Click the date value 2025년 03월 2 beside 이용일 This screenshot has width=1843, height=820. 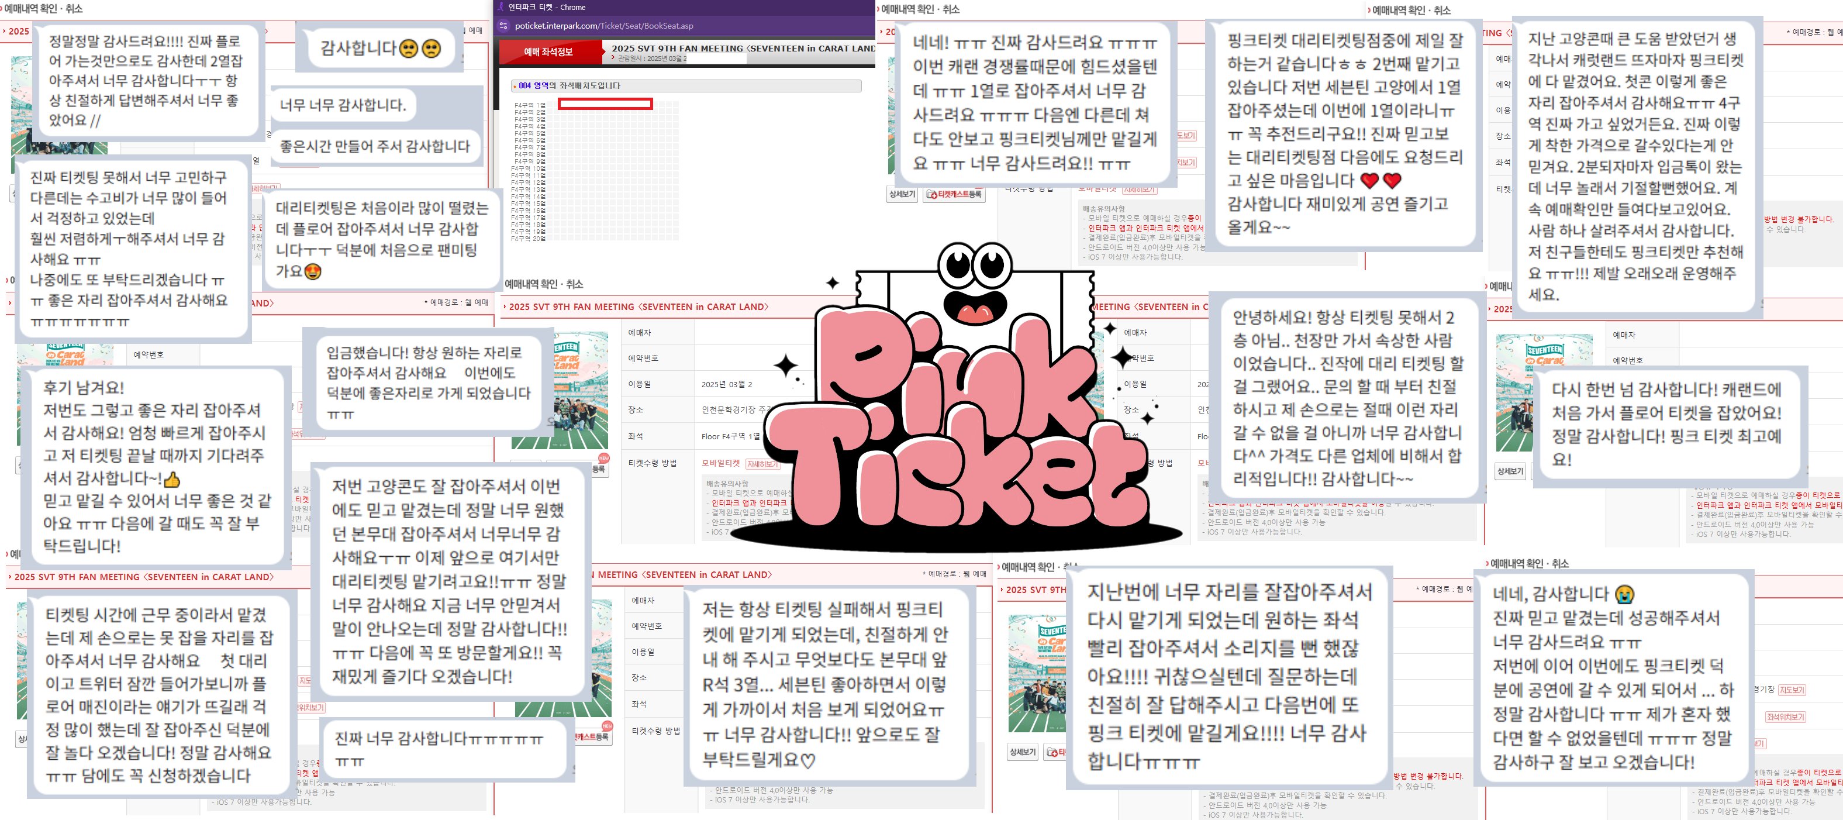tap(726, 384)
